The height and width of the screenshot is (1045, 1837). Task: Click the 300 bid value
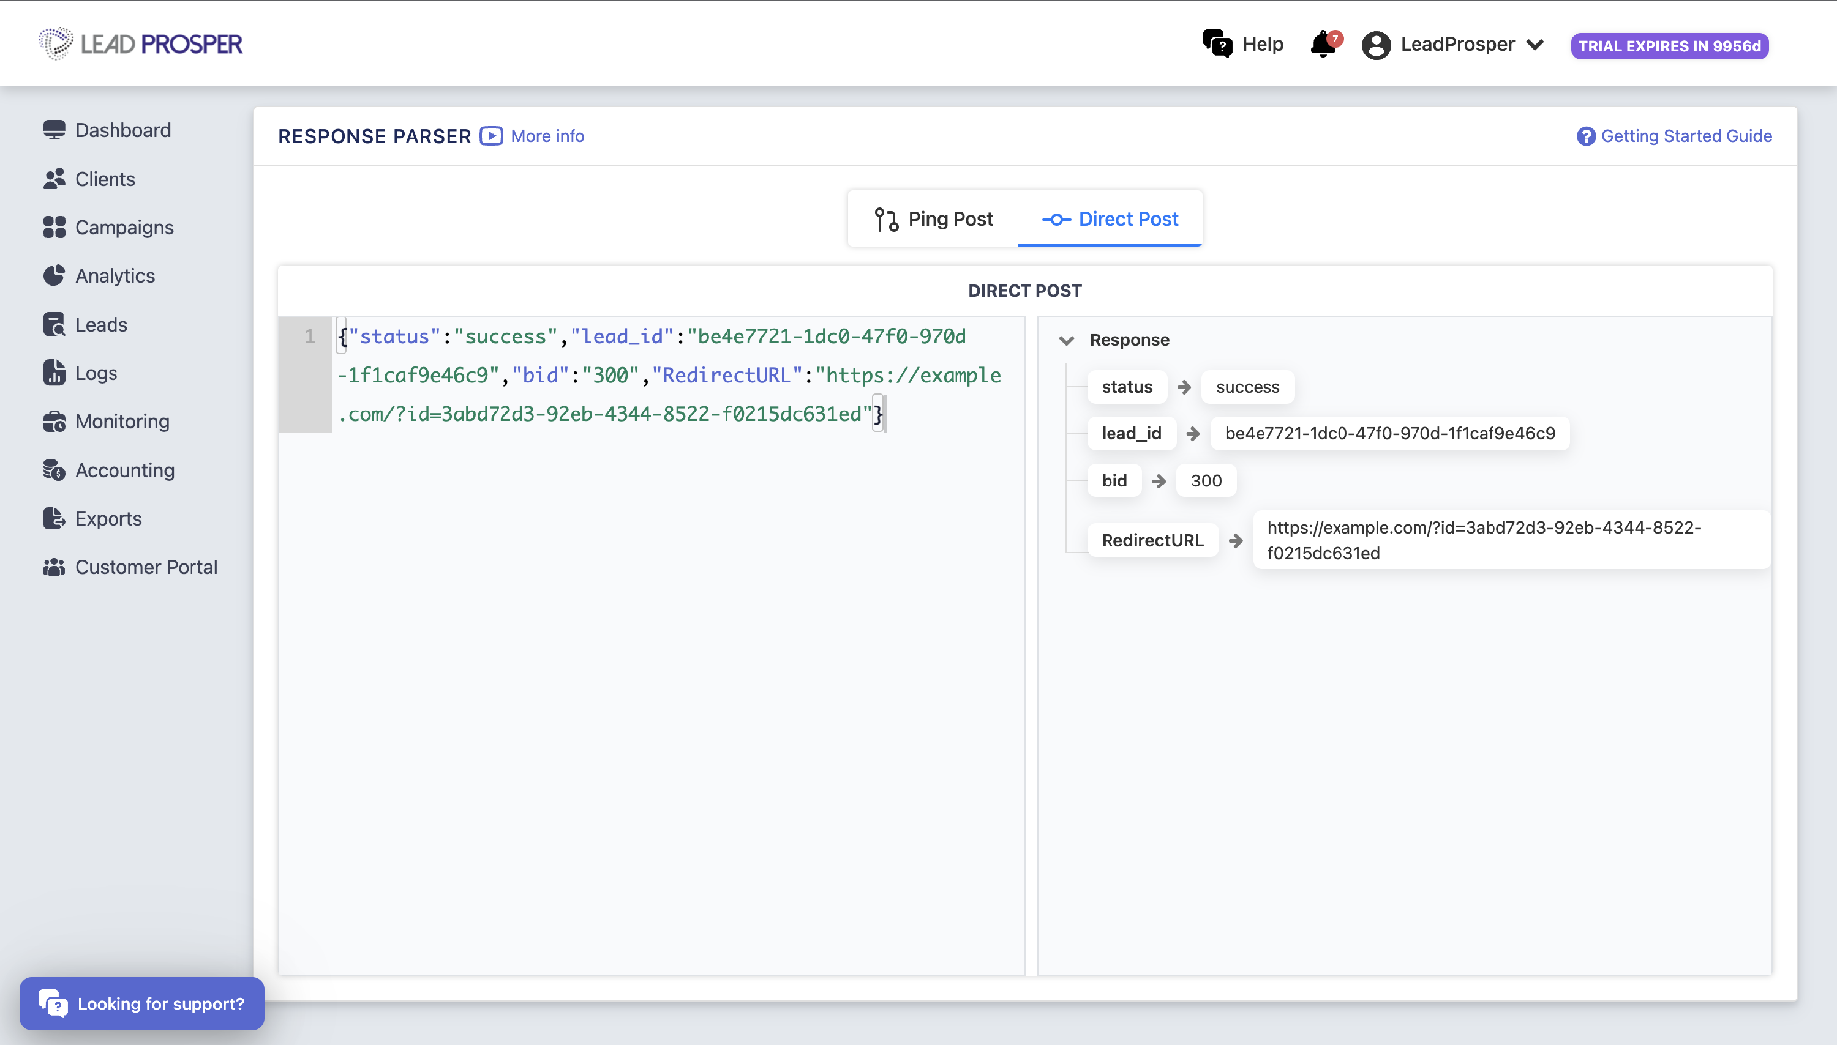pyautogui.click(x=1206, y=481)
